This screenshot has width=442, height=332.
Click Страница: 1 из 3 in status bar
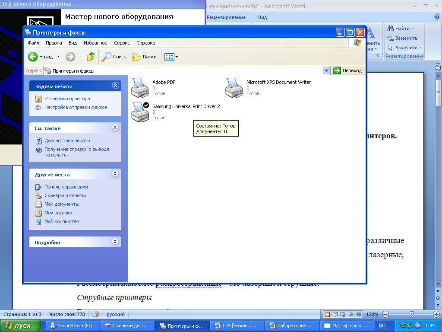(22, 314)
